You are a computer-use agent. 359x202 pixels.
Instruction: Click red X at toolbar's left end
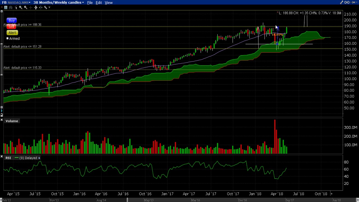pyautogui.click(x=2, y=8)
